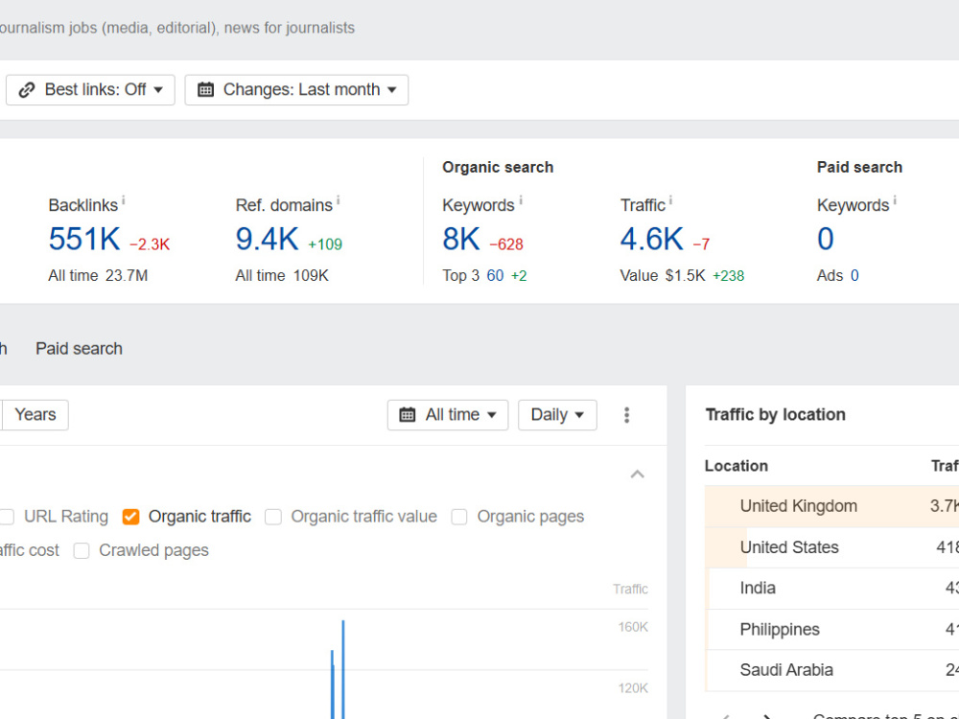Click the traffic Value $1.5K text
The width and height of the screenshot is (959, 719).
(x=663, y=276)
